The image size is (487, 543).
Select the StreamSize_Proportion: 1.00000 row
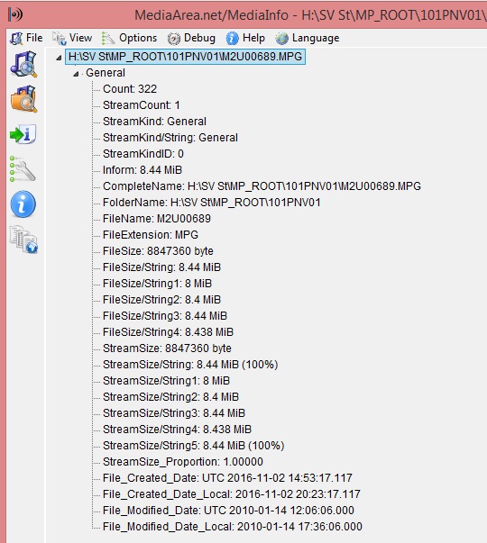point(183,462)
